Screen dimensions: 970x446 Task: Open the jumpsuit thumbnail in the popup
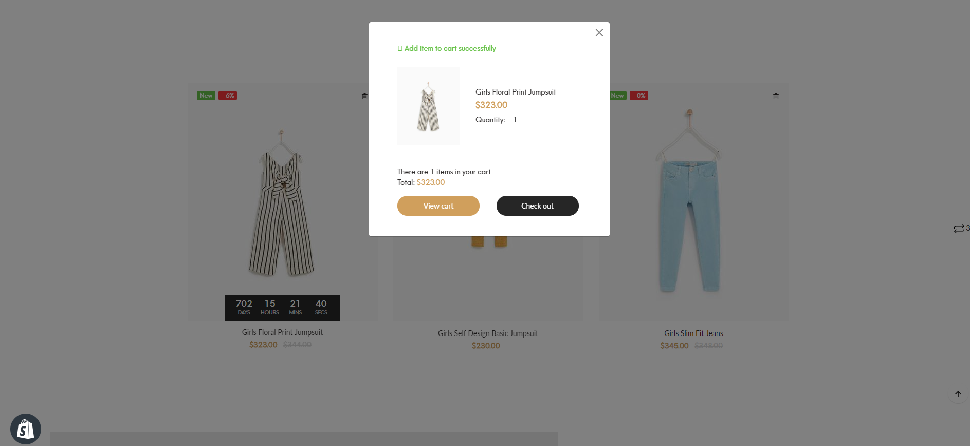point(428,106)
